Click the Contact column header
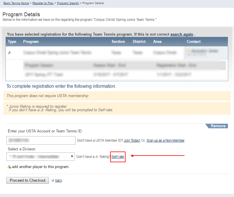 [194, 42]
